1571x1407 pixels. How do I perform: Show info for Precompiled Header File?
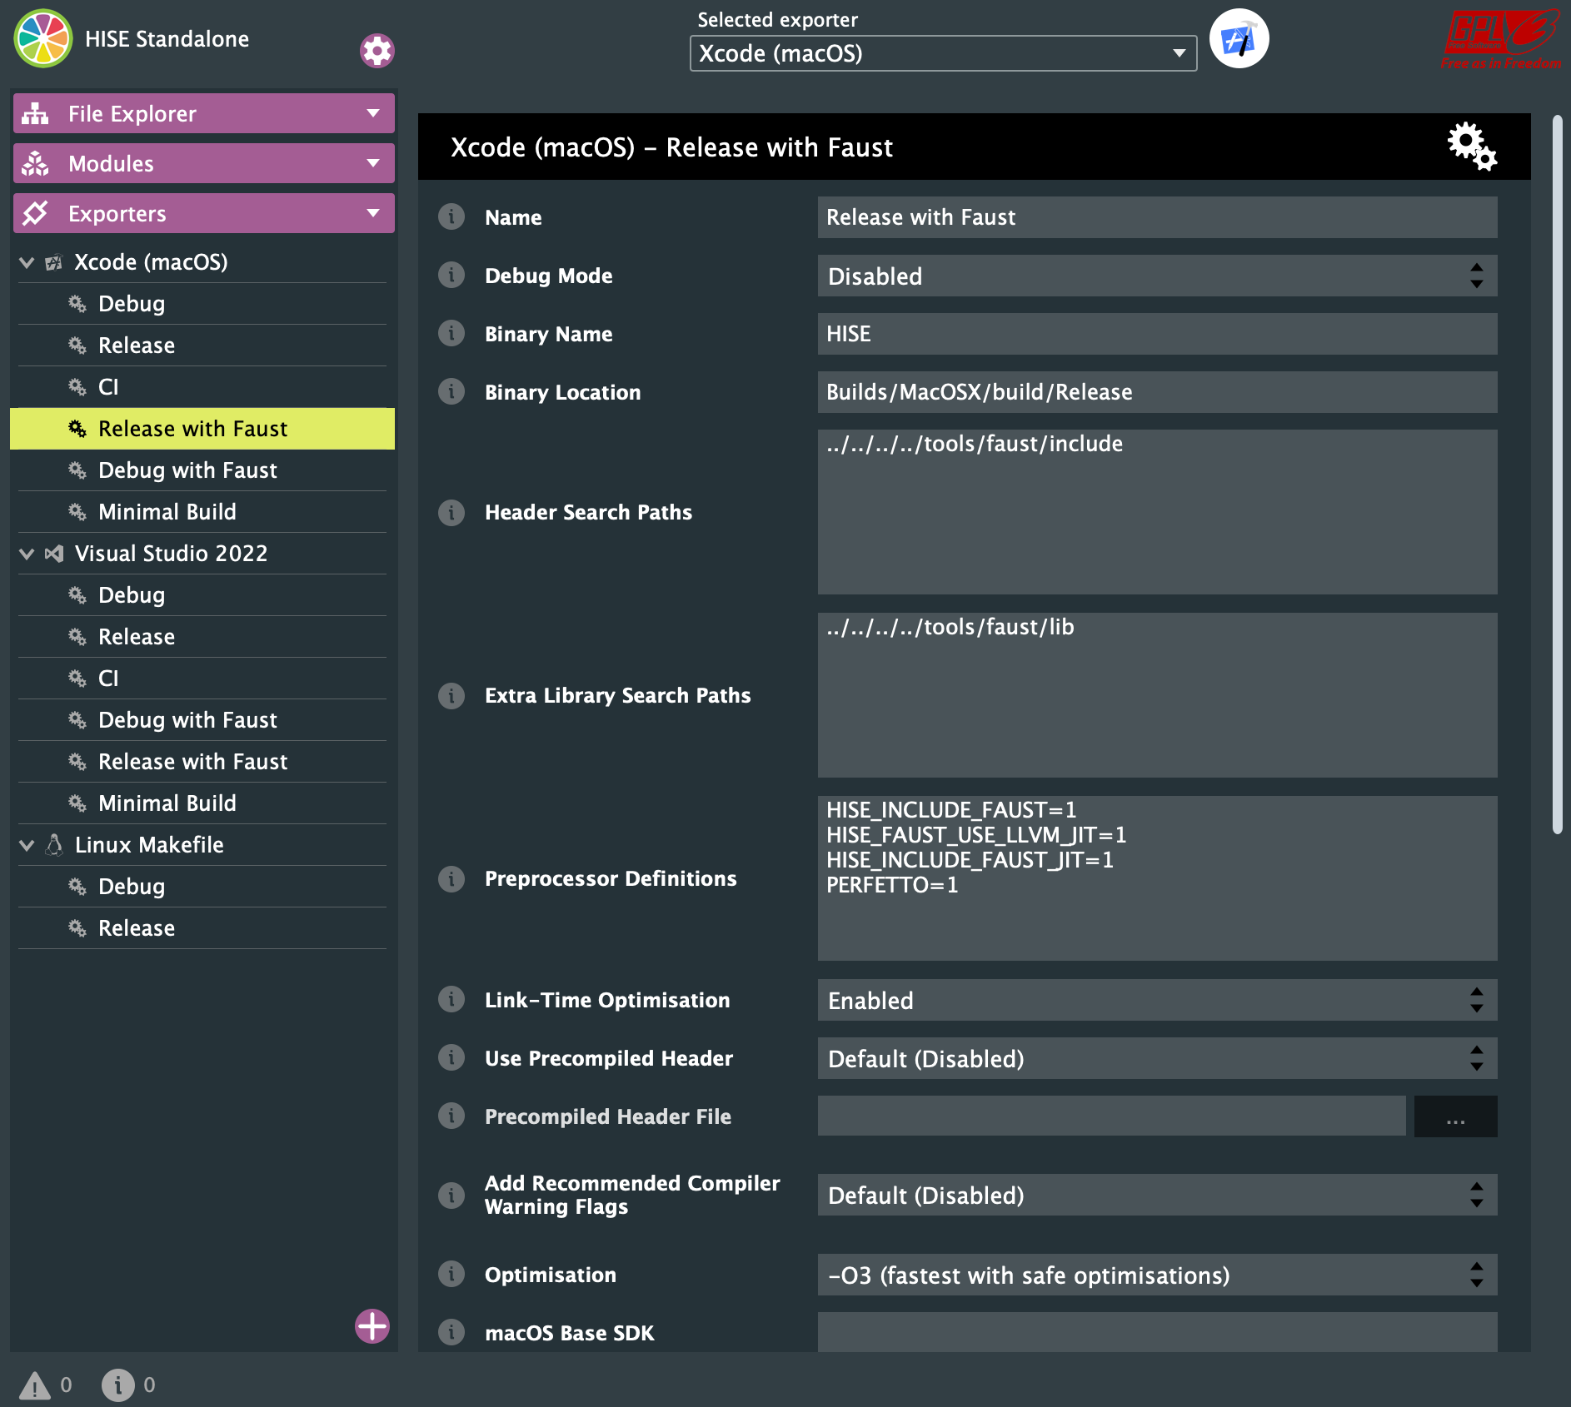(451, 1116)
